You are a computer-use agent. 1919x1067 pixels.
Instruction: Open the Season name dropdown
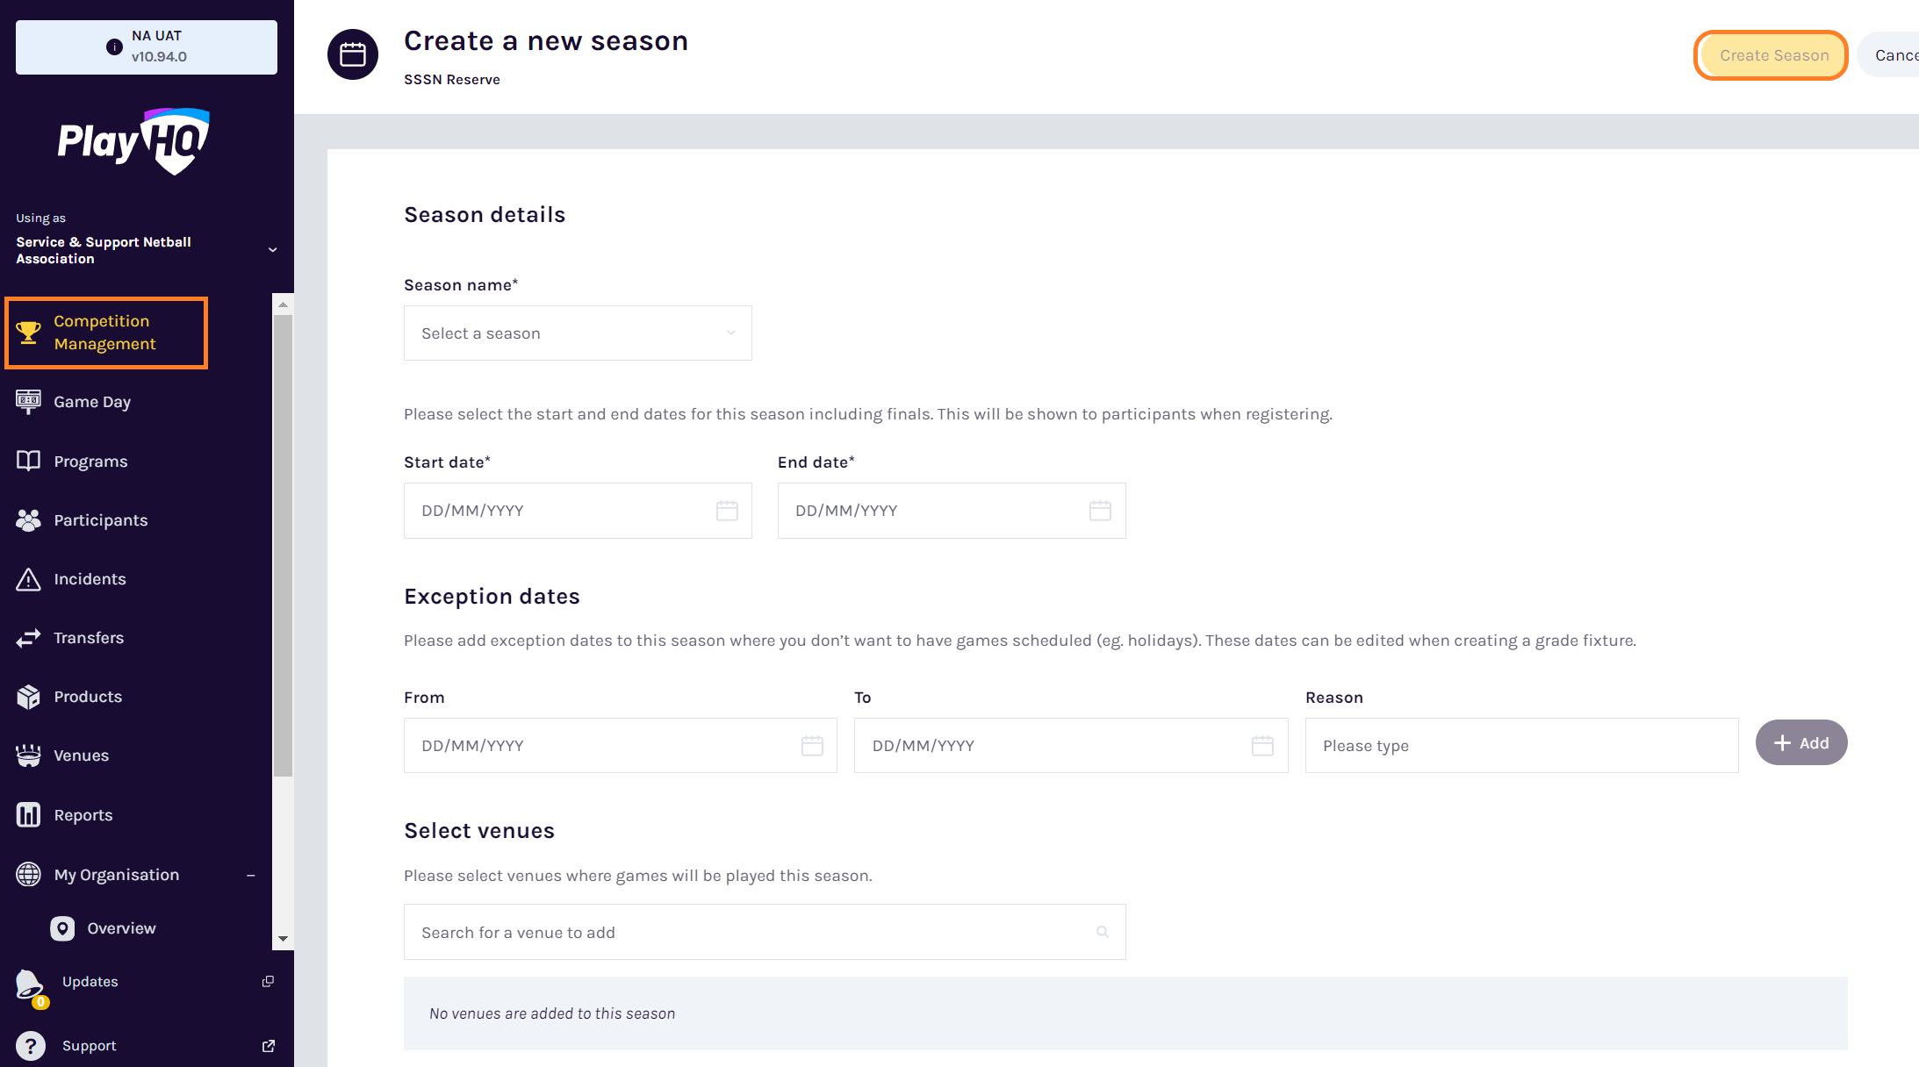click(x=578, y=333)
